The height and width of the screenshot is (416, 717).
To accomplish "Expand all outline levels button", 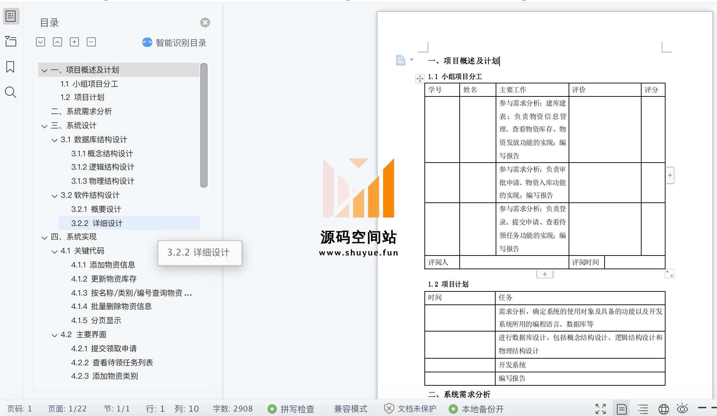I will tap(41, 42).
